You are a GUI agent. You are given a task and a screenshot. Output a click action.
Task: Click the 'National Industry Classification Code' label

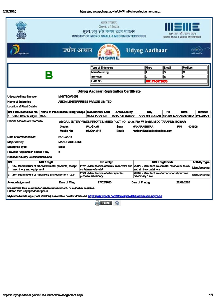[30, 157]
